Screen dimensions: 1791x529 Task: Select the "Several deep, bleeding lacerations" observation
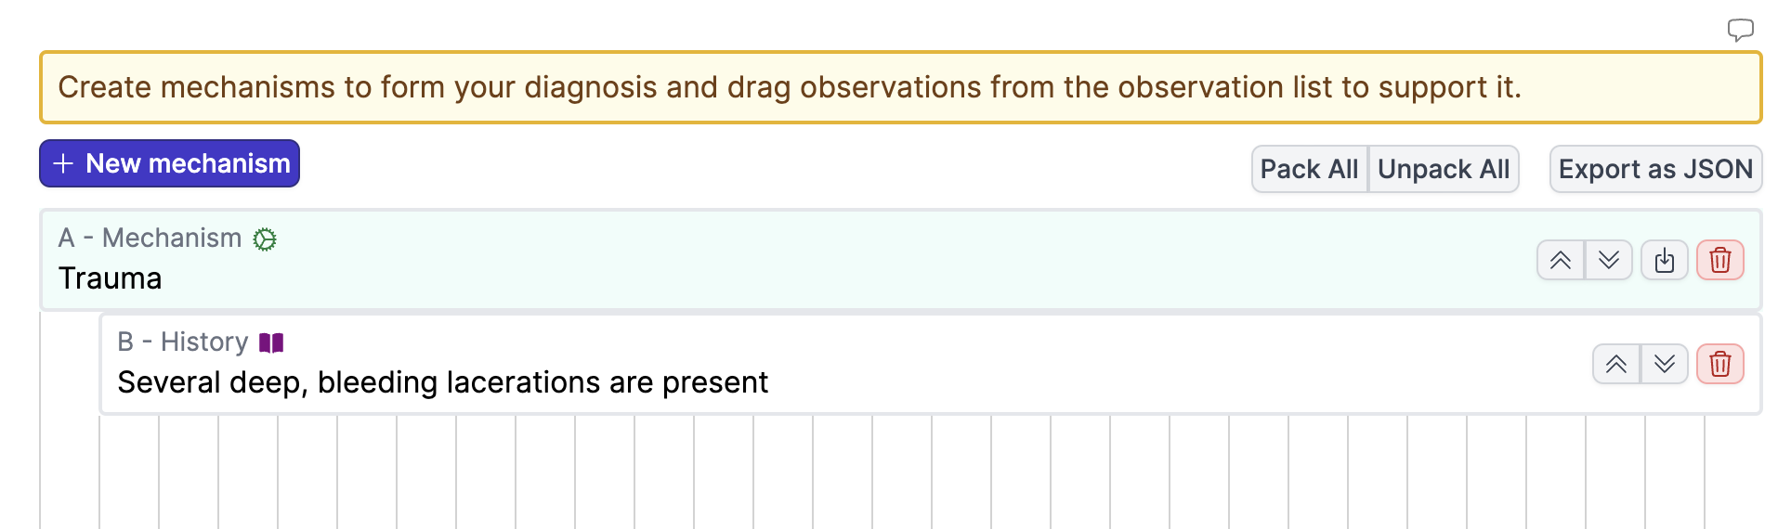pyautogui.click(x=442, y=382)
